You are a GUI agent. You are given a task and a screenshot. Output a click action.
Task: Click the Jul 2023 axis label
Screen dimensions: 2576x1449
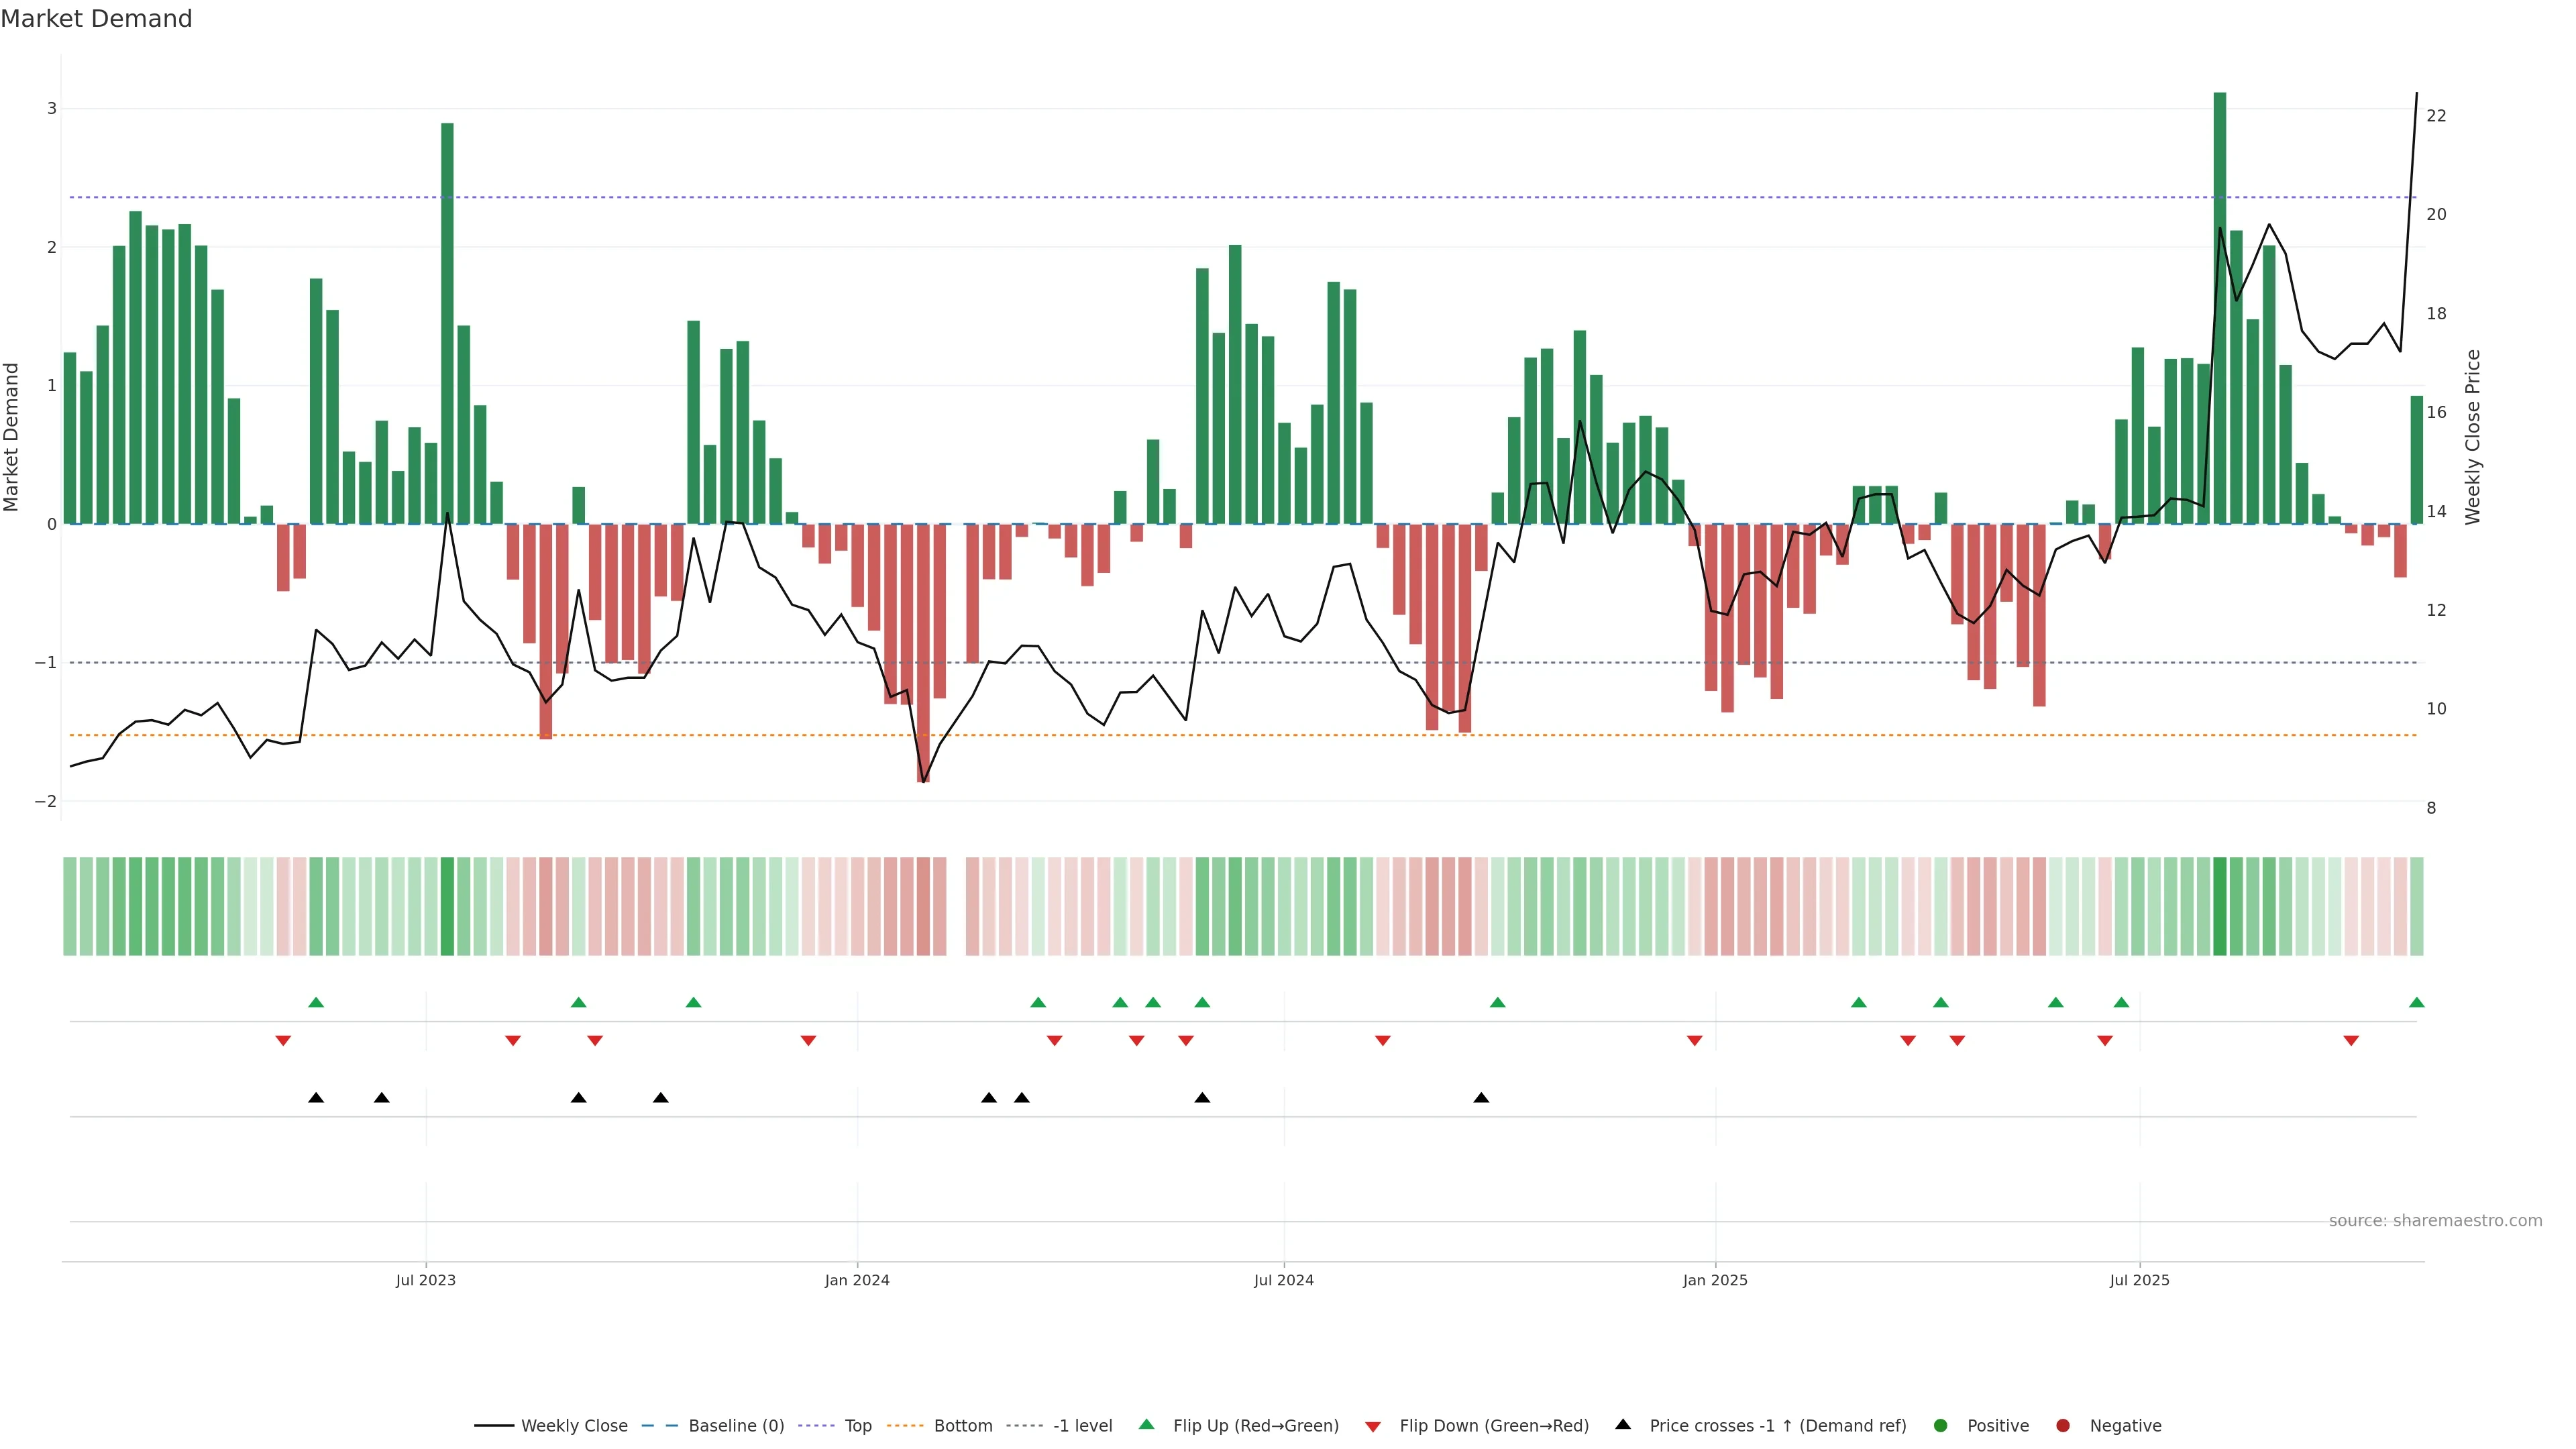(425, 1280)
